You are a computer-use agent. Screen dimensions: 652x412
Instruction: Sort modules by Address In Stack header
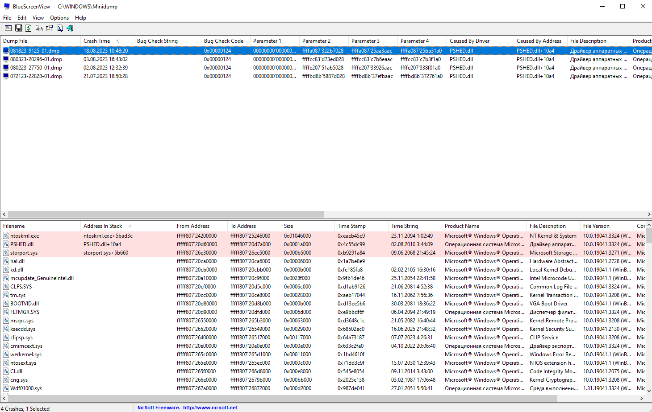tap(127, 226)
